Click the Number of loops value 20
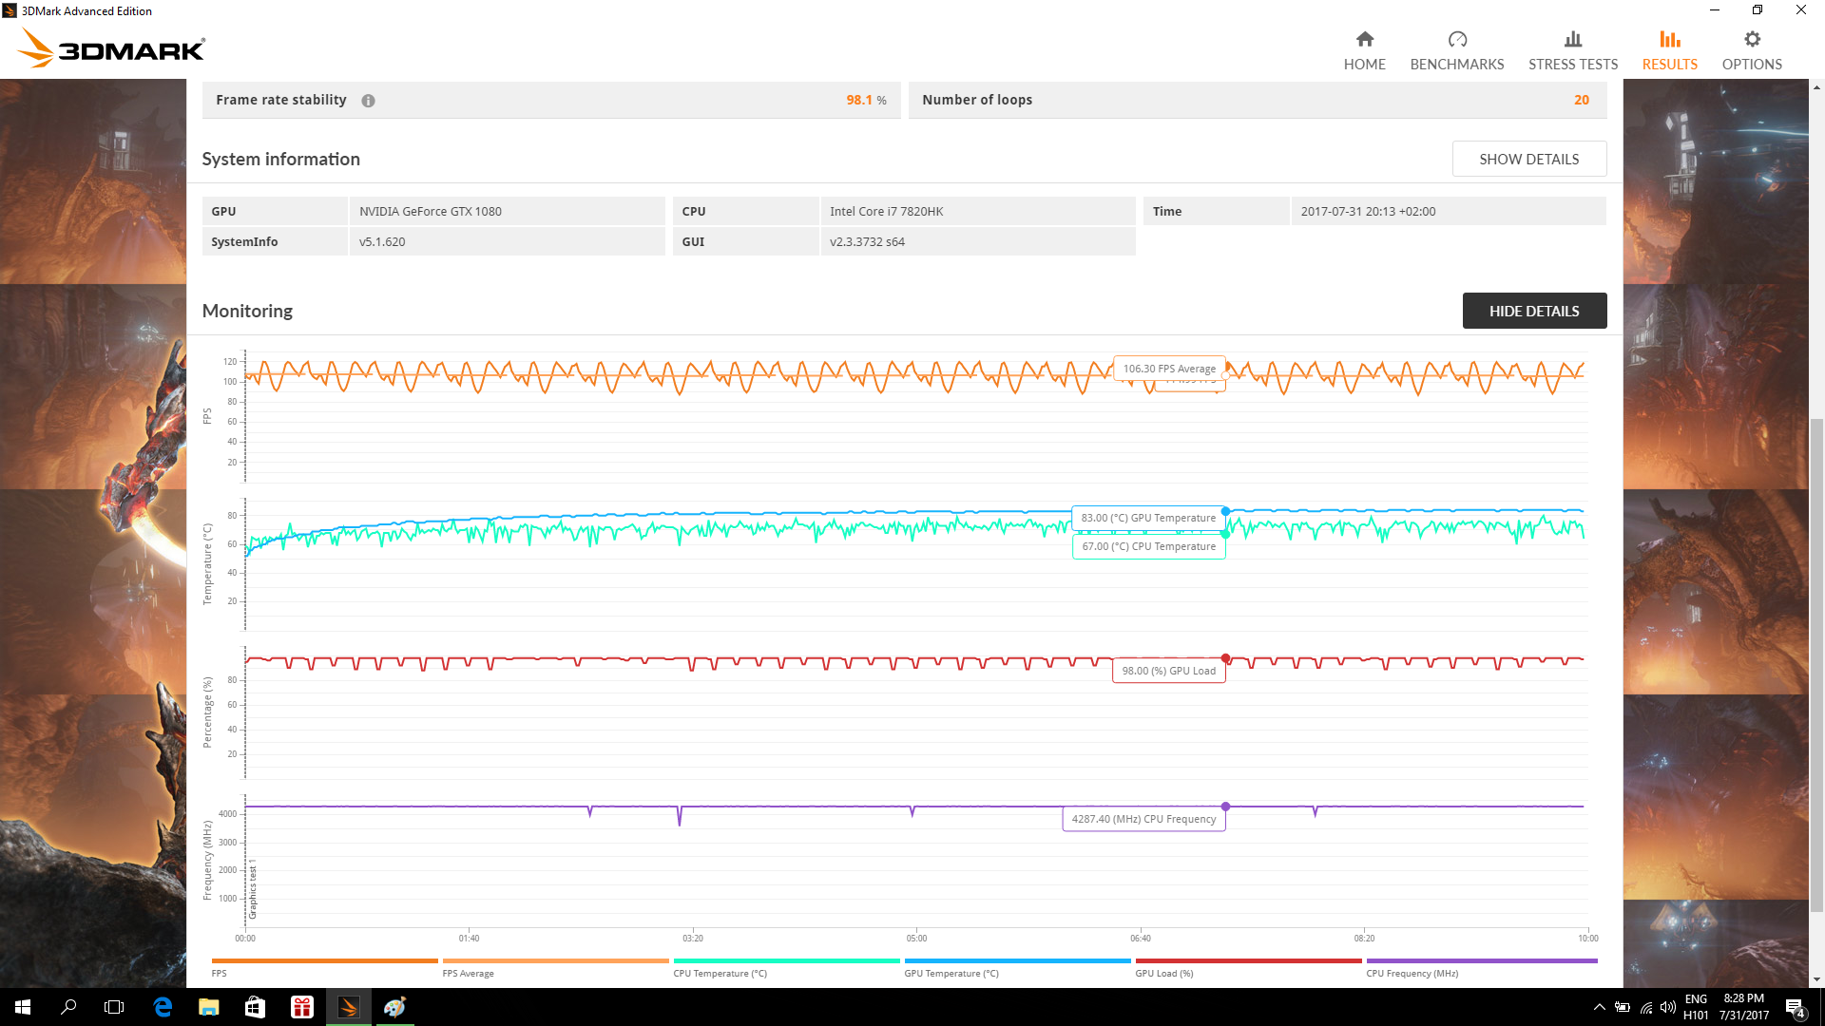Screen dimensions: 1825x1026 point(1581,100)
